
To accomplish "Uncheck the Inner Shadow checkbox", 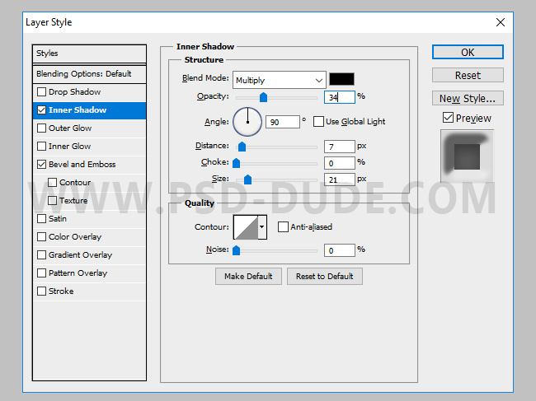I will [x=42, y=110].
